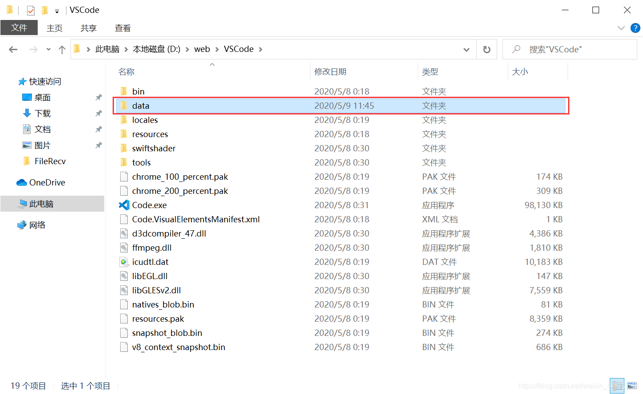Click the bin folder icon
The image size is (643, 394).
pyautogui.click(x=124, y=91)
